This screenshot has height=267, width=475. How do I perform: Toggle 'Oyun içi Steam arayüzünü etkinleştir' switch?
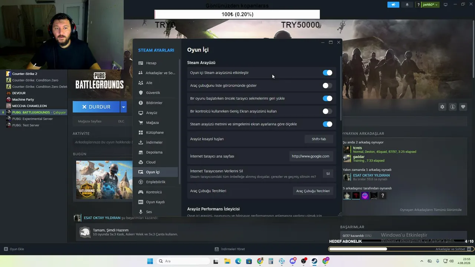click(x=327, y=73)
